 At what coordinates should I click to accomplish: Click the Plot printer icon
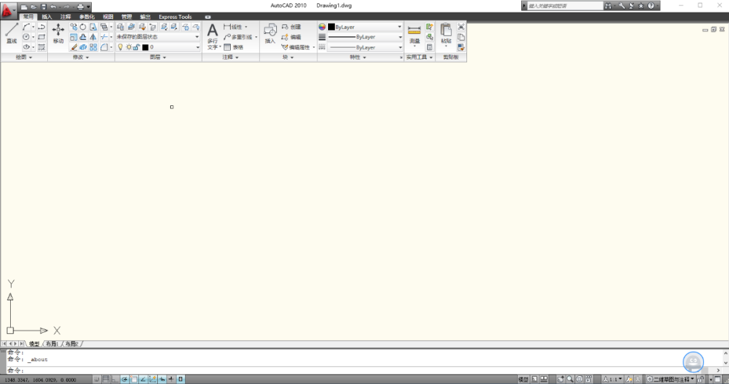tap(80, 7)
